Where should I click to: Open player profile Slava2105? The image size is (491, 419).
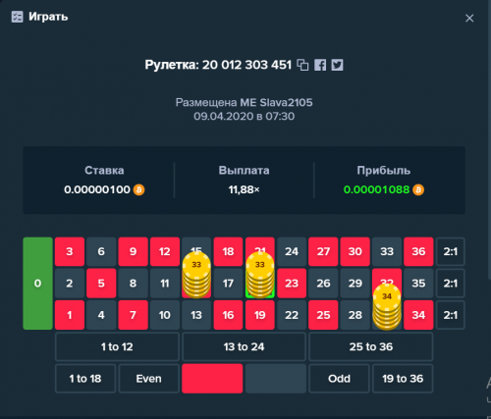(286, 102)
